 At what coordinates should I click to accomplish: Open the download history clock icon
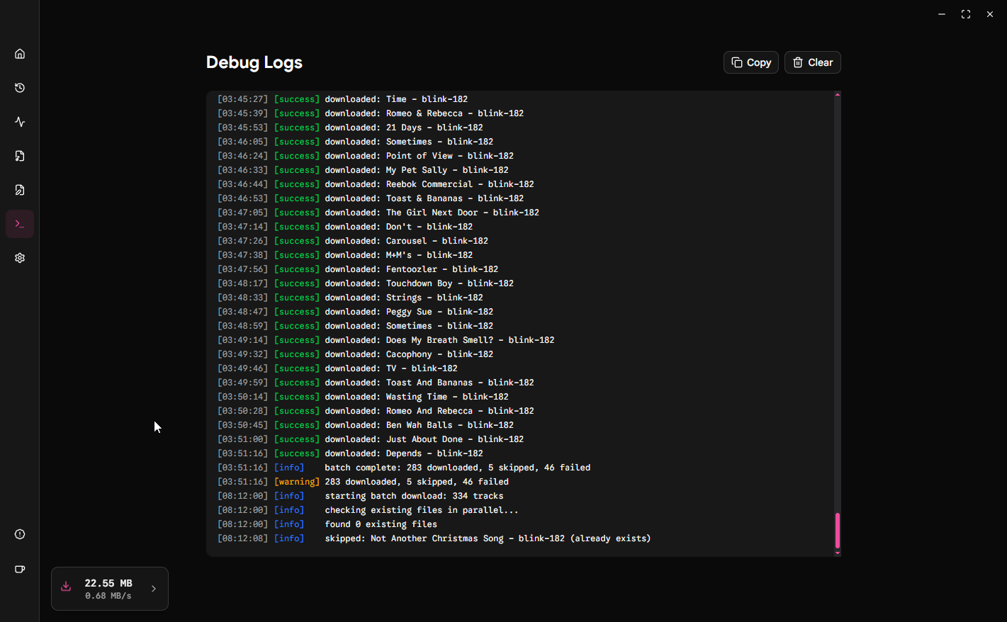[20, 88]
